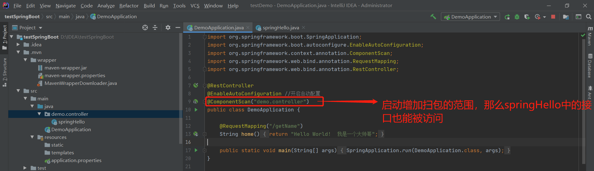594x171 pixels.
Task: Select application.properties file
Action: coord(76,160)
